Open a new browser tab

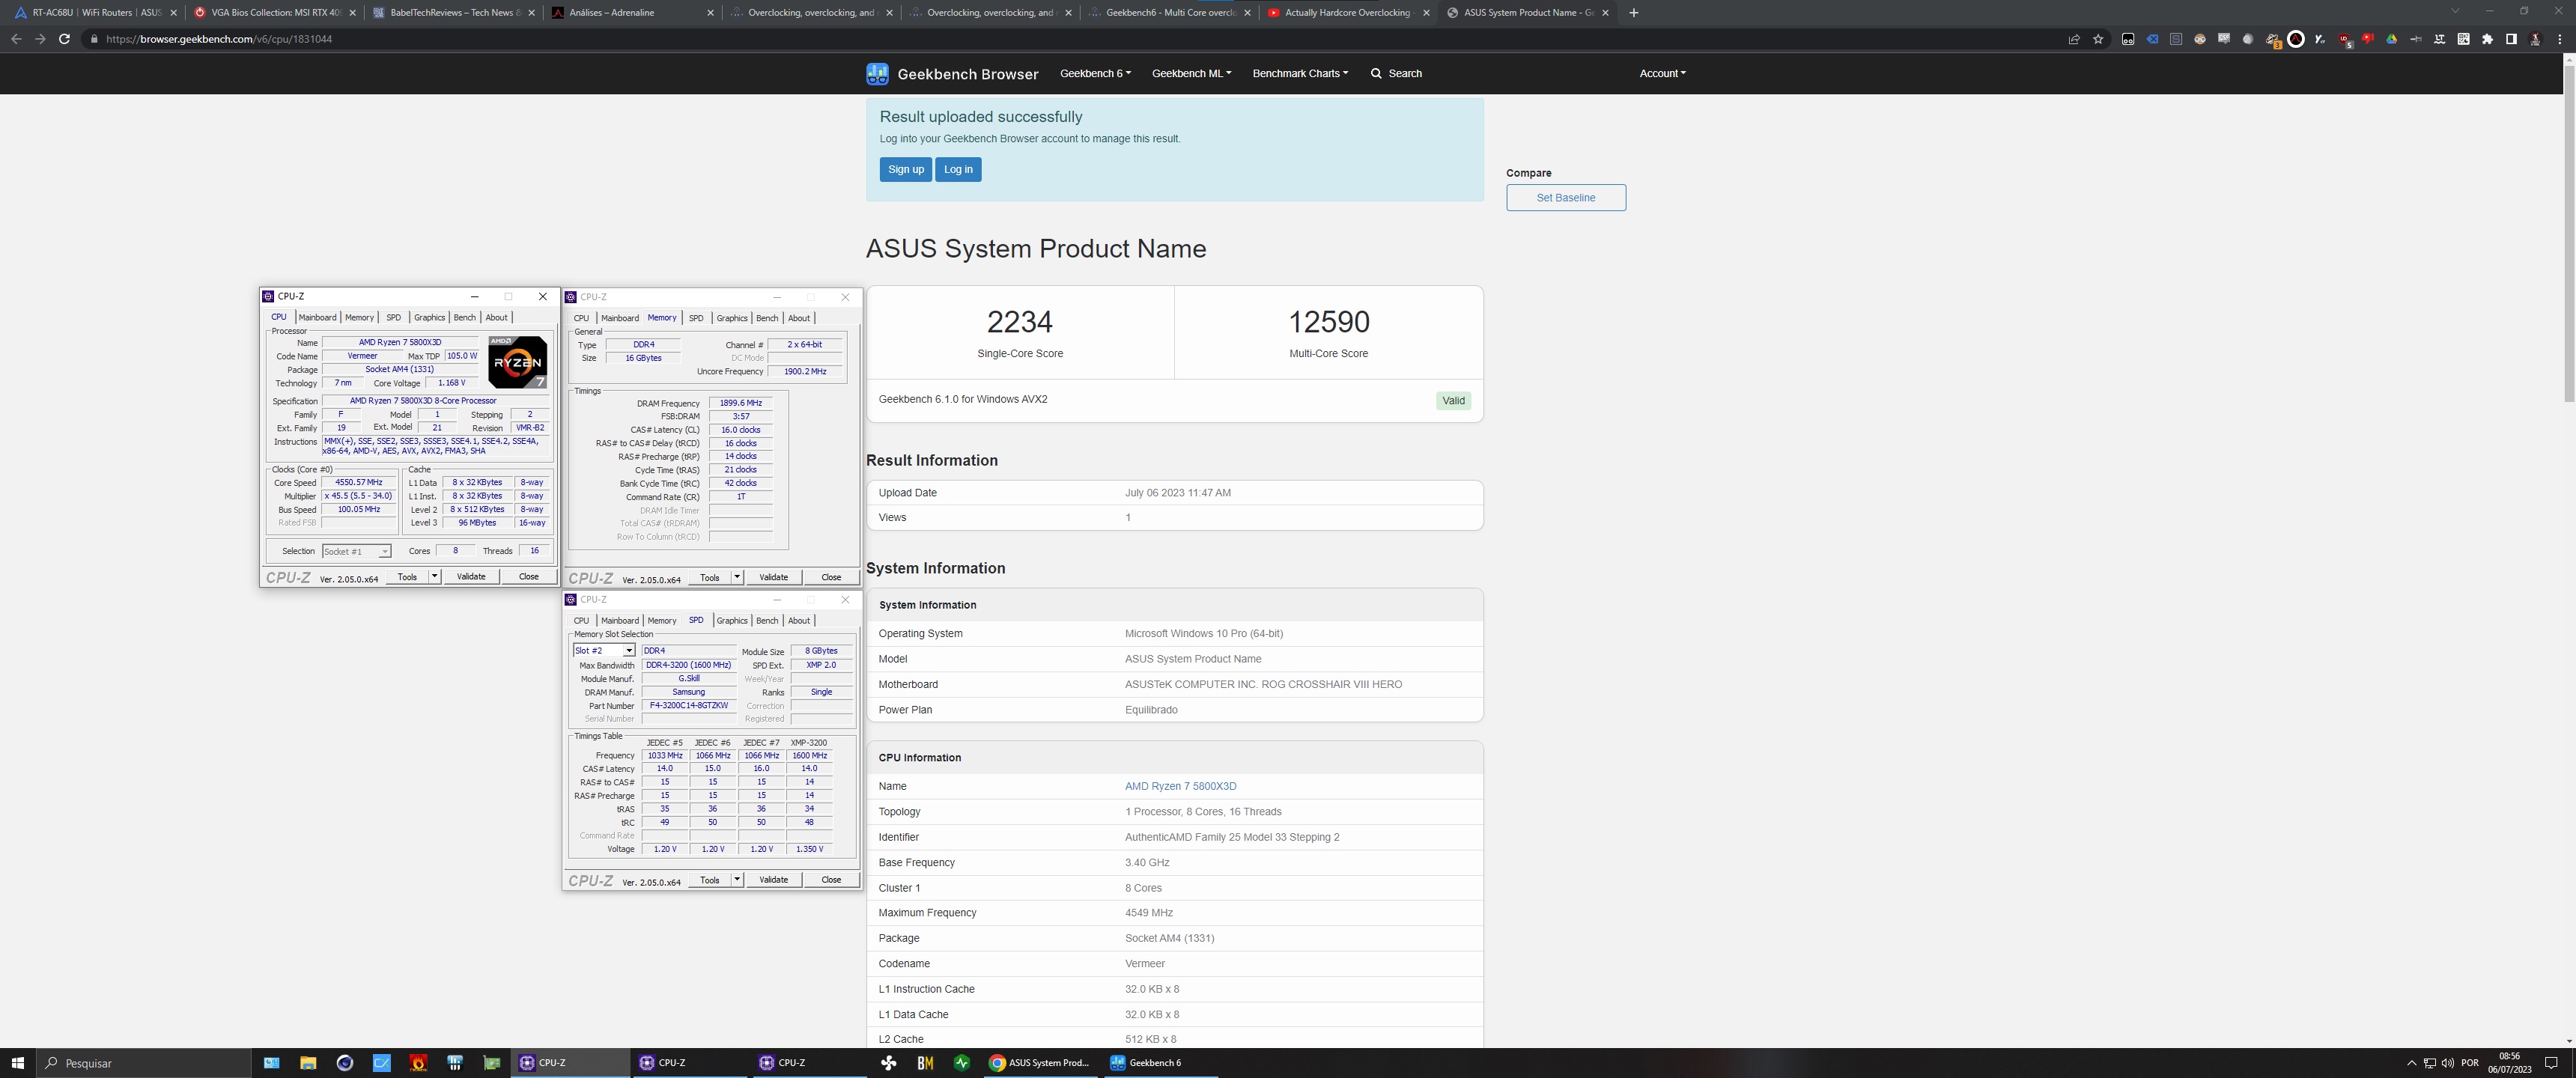[x=1634, y=13]
